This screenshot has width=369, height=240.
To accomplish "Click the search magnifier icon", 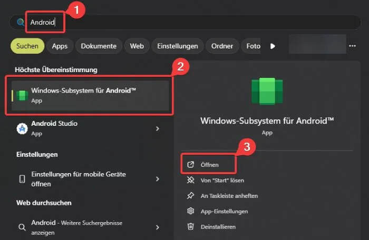I will tap(21, 22).
